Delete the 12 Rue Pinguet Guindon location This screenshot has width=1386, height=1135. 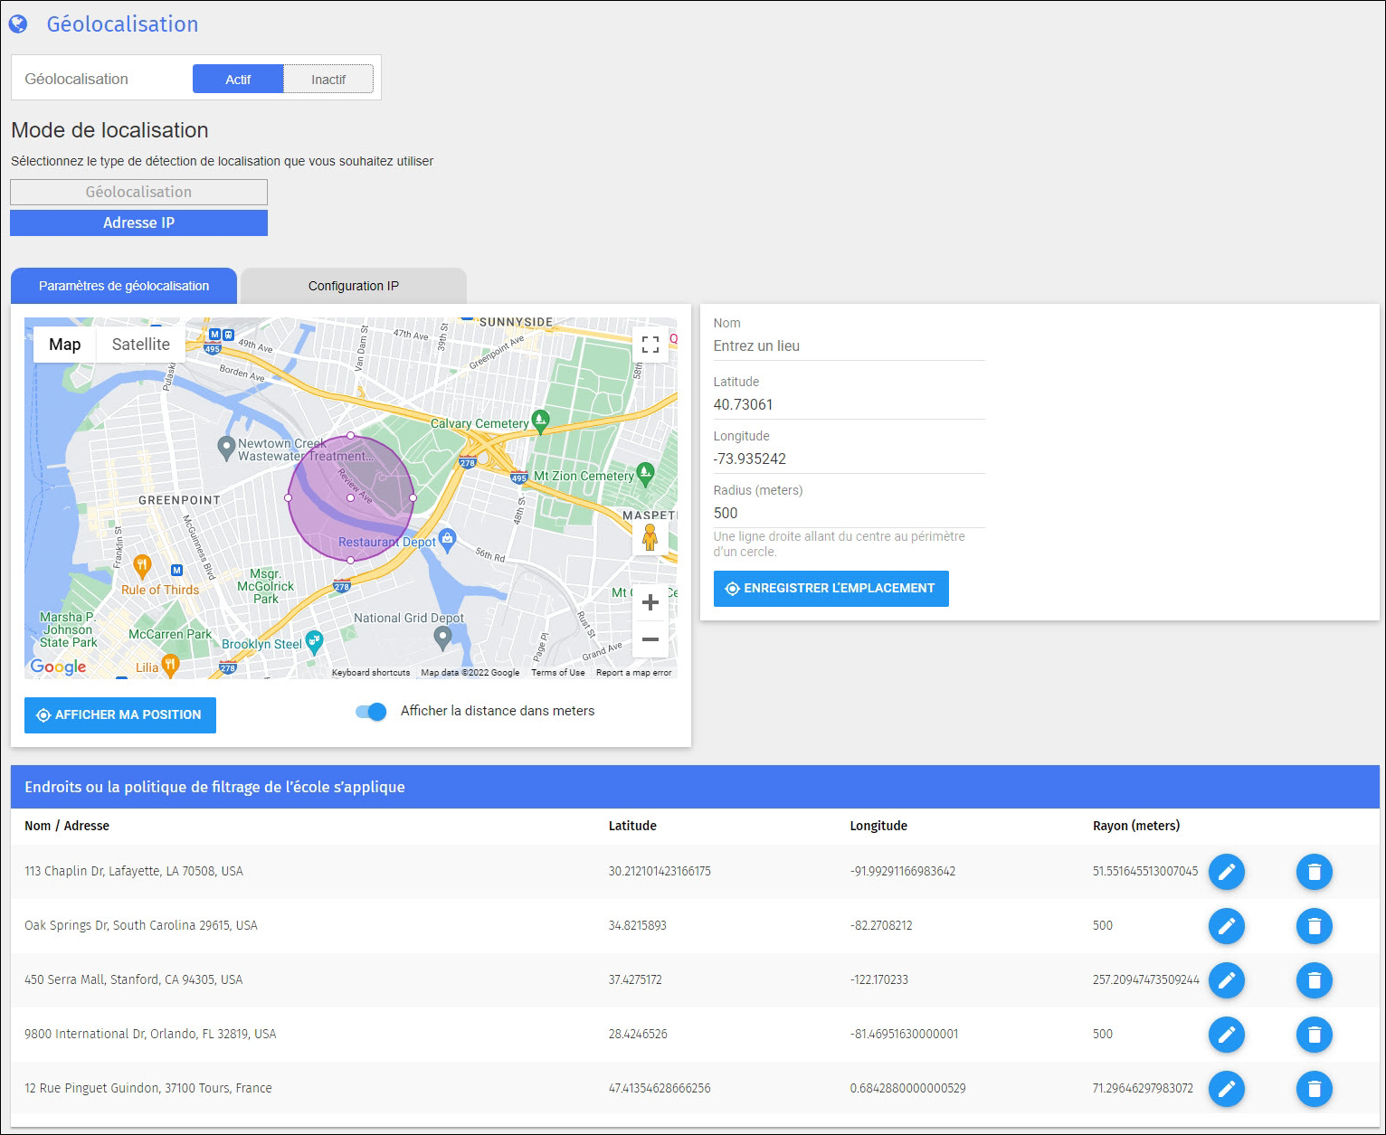pos(1314,1089)
